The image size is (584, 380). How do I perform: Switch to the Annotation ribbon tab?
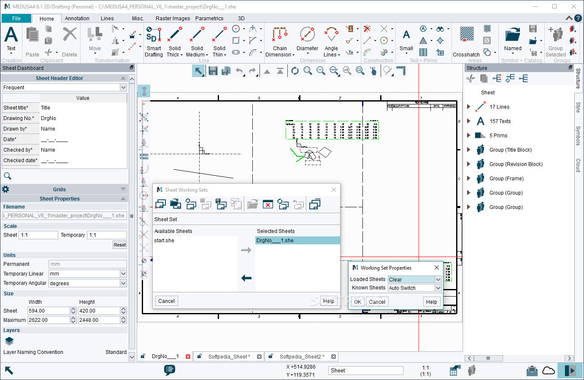(77, 19)
